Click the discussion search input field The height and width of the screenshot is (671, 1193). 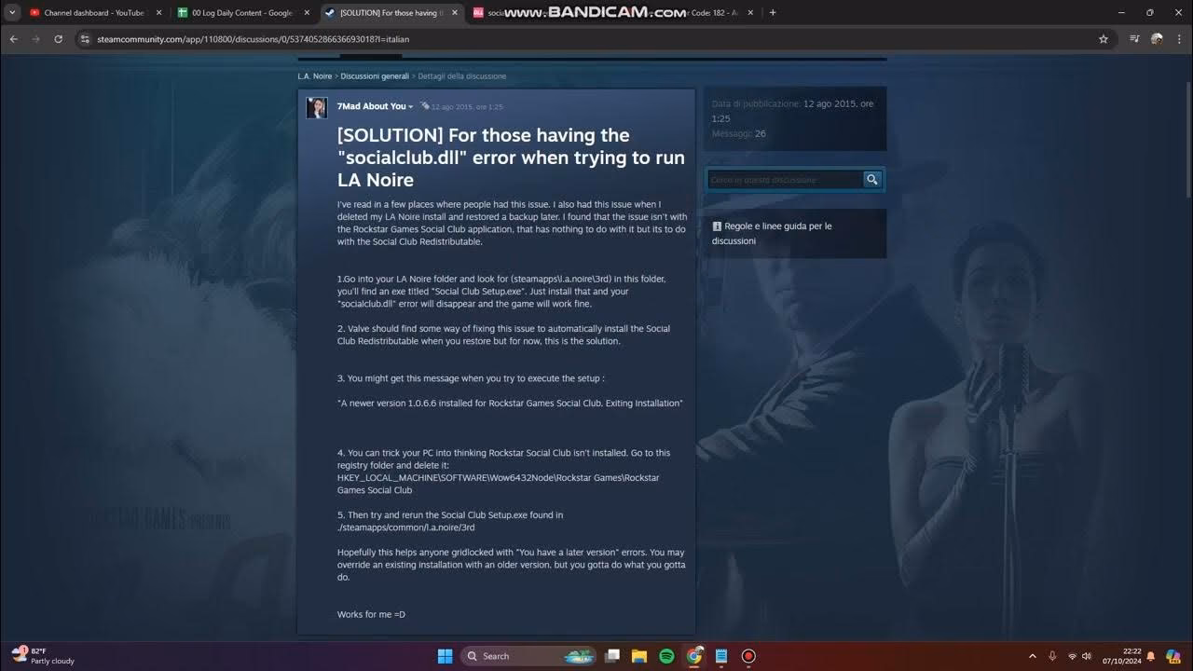(785, 180)
